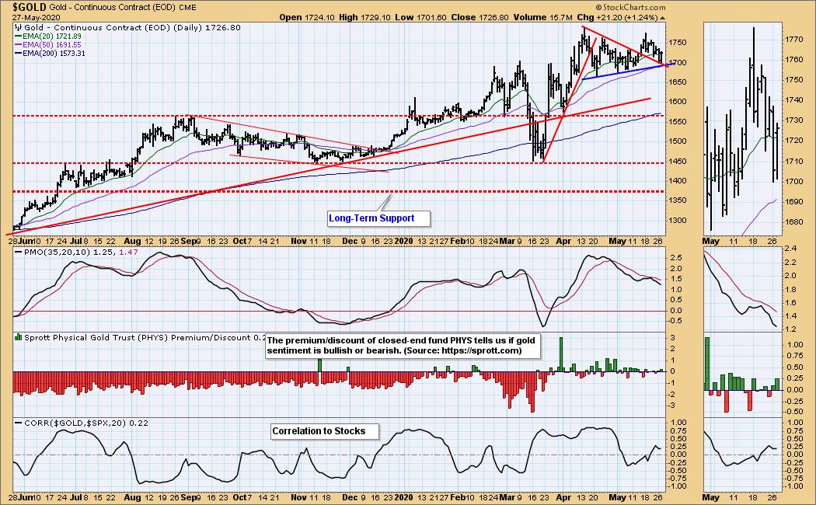Click the green bar icon before Sprott label
The height and width of the screenshot is (505, 816).
(18, 337)
